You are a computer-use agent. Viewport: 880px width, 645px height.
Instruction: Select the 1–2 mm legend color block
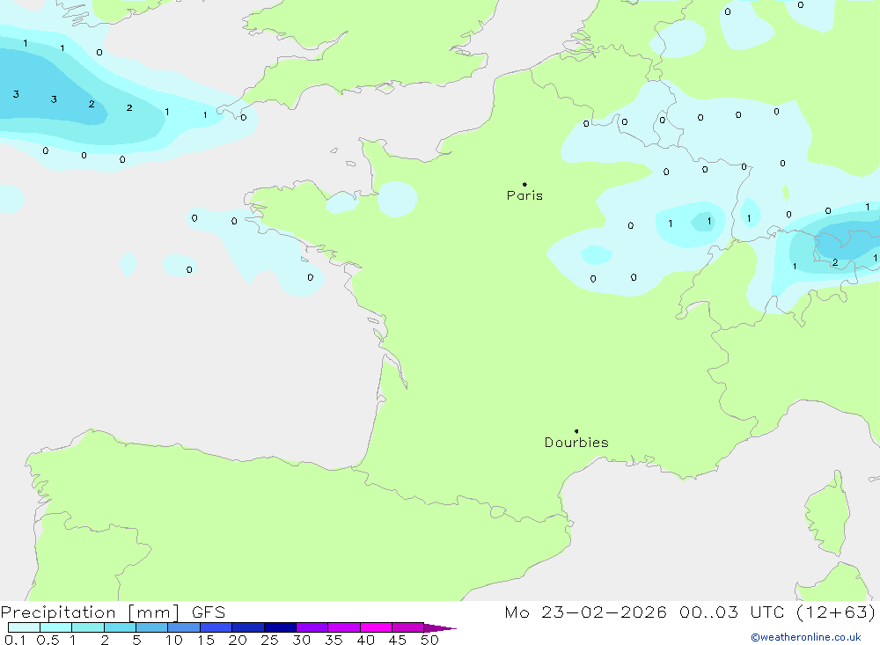point(88,627)
